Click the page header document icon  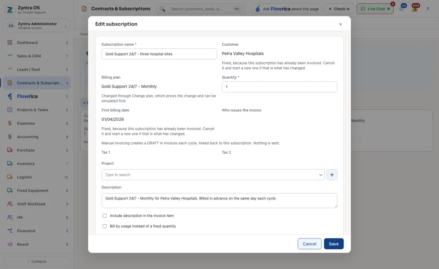[84, 9]
